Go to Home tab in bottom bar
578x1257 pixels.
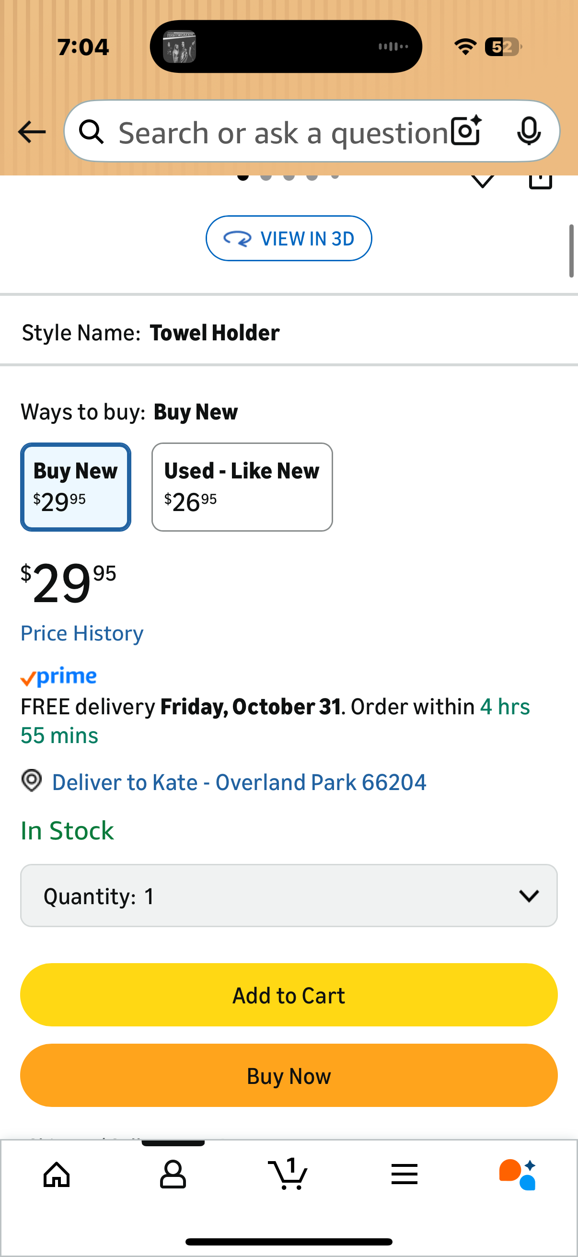(x=57, y=1174)
